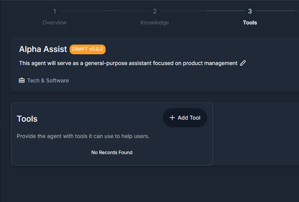Click the "Provide the agent with tools" helper text
Viewport: 299px width, 202px height.
[83, 136]
